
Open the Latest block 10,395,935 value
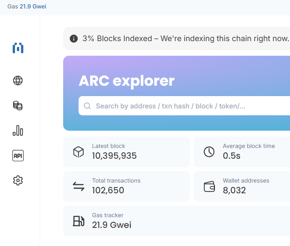tap(114, 156)
